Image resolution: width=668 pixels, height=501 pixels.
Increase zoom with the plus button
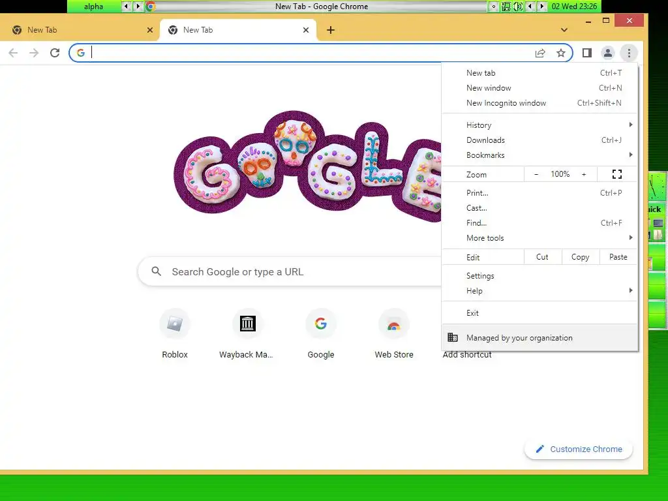[584, 174]
